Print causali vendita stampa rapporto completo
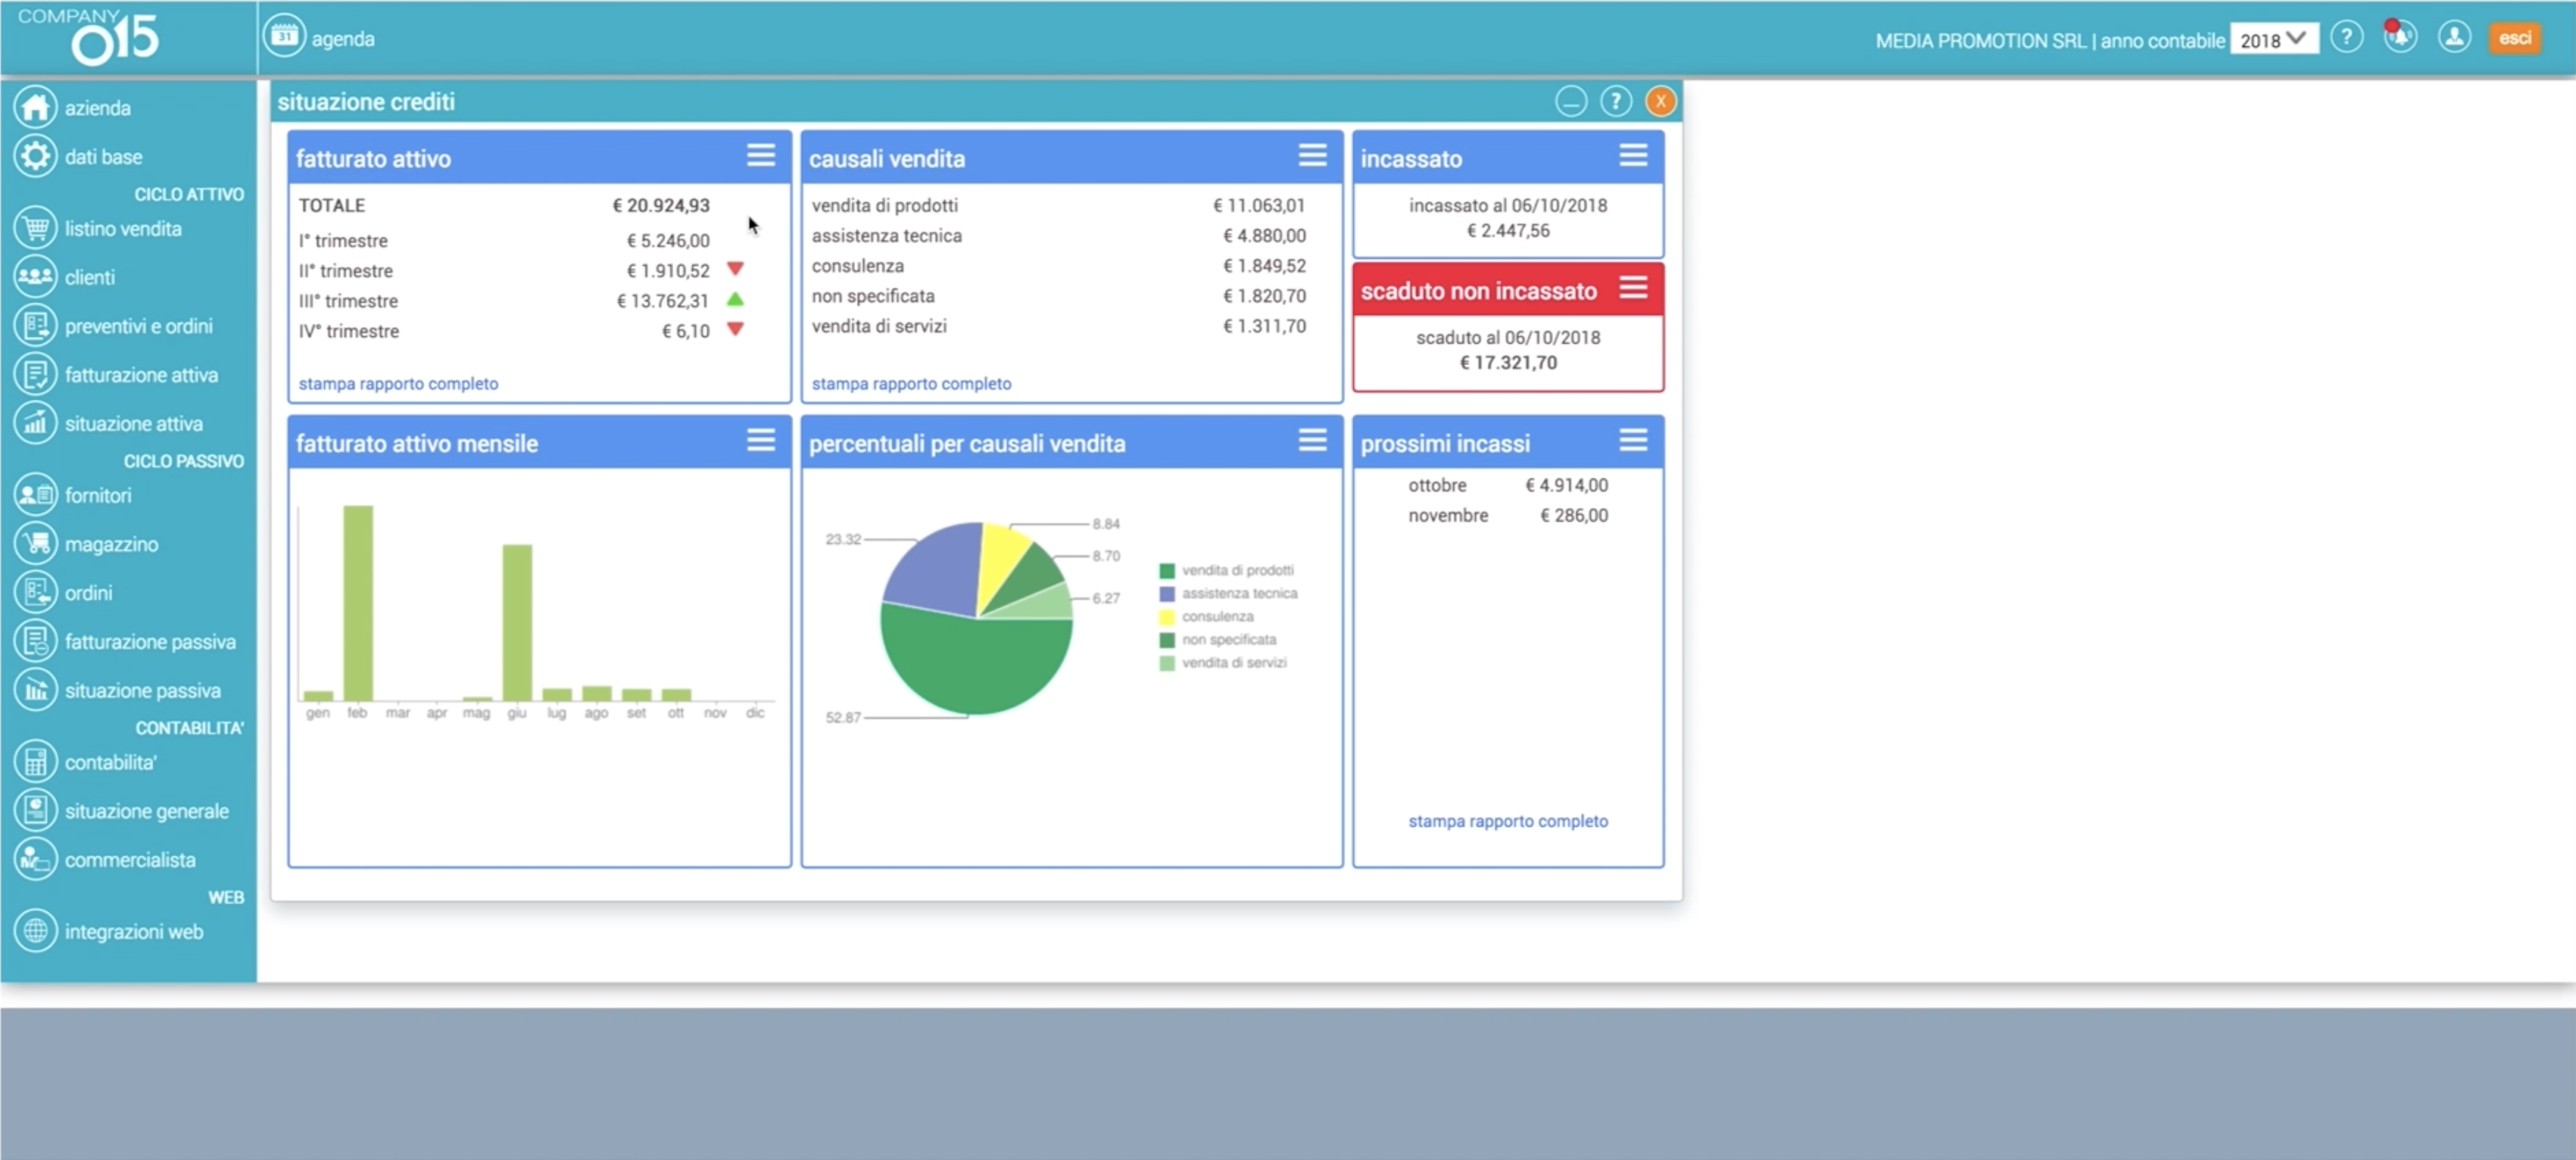 pos(911,383)
